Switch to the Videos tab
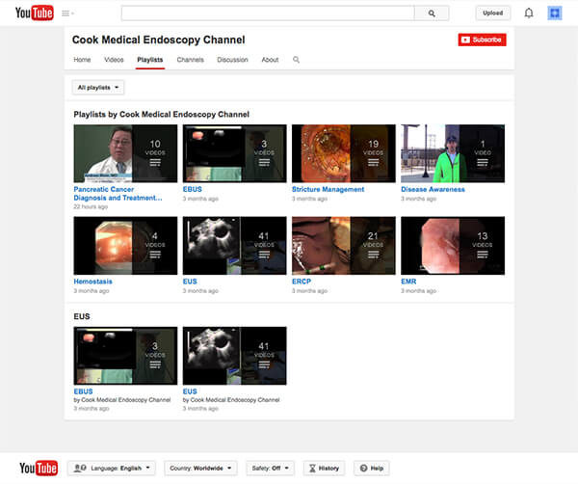Viewport: 578px width, 484px height. 114,60
